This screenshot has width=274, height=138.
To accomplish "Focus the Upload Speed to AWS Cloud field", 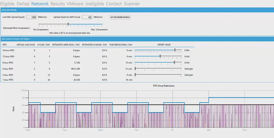I will [87, 17].
